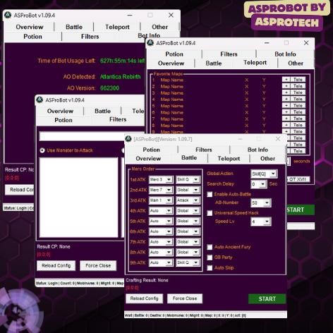Check the Auto Ancient Fury option

point(210,247)
